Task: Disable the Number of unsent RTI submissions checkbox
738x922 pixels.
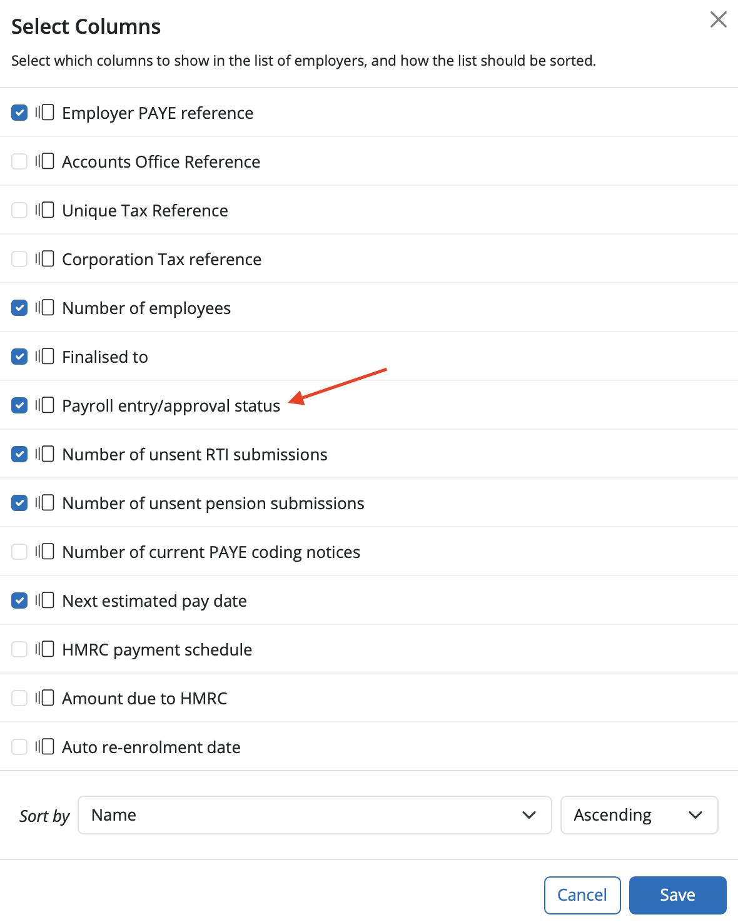Action: (x=19, y=454)
